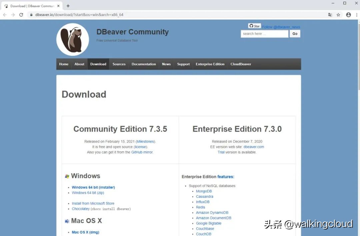Open the MongoDB link under Enterprise features
Image resolution: width=360 pixels, height=236 pixels.
204,191
